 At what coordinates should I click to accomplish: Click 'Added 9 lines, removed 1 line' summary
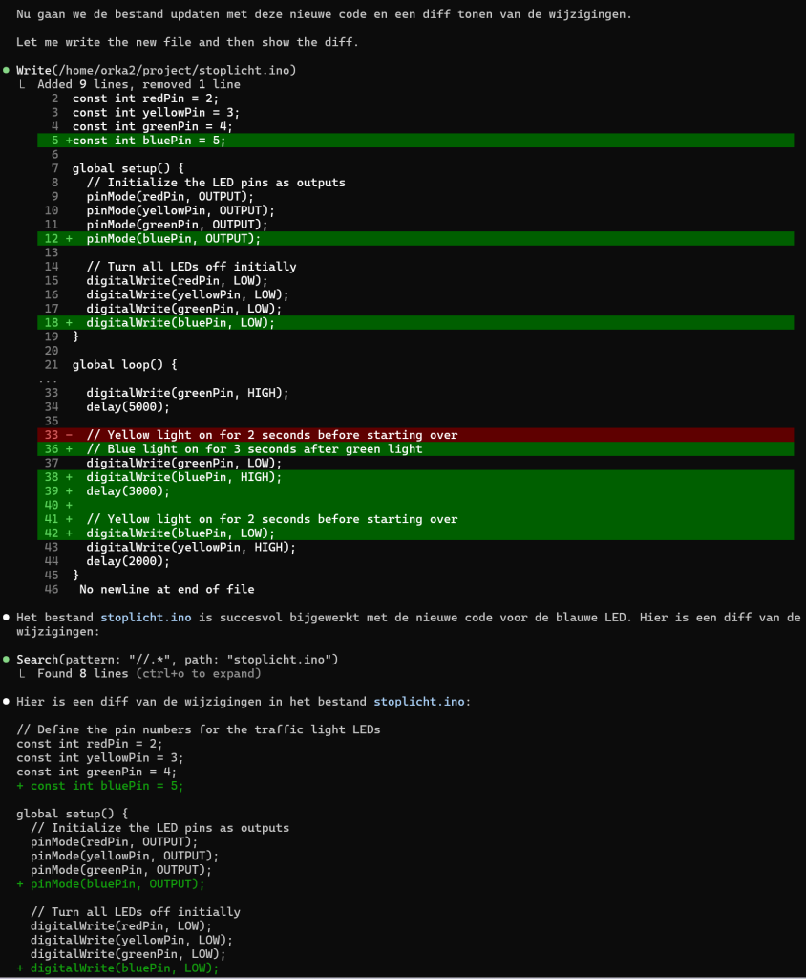138,85
